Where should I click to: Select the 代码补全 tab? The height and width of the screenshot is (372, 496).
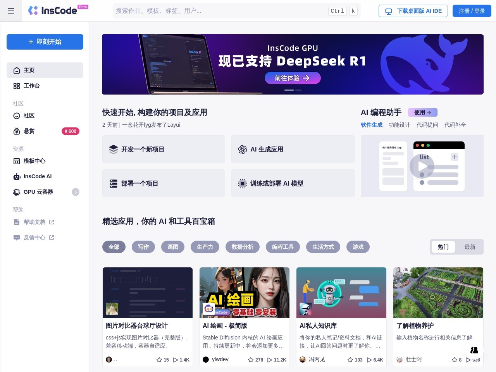coord(455,125)
